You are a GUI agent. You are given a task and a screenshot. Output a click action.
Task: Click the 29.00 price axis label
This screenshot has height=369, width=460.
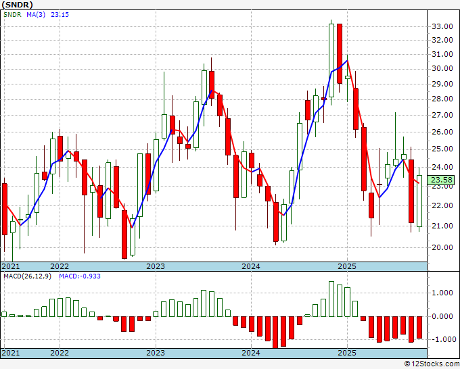coord(442,84)
